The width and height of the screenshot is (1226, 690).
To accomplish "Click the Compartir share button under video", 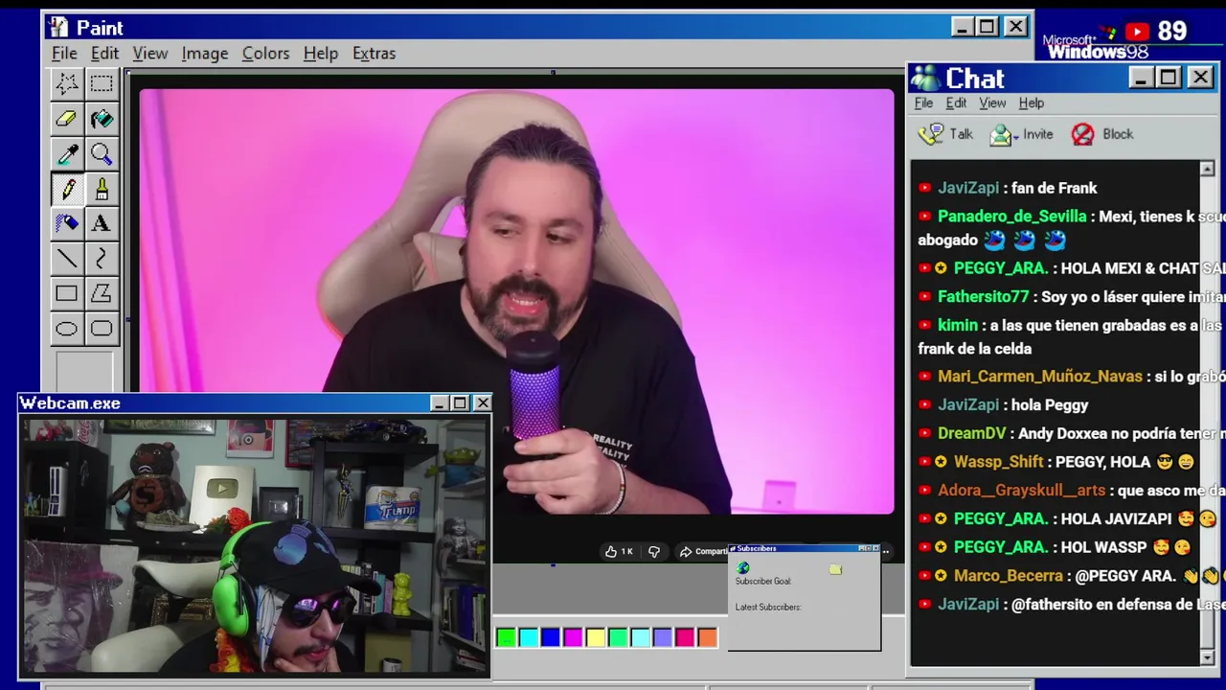I will pyautogui.click(x=703, y=551).
